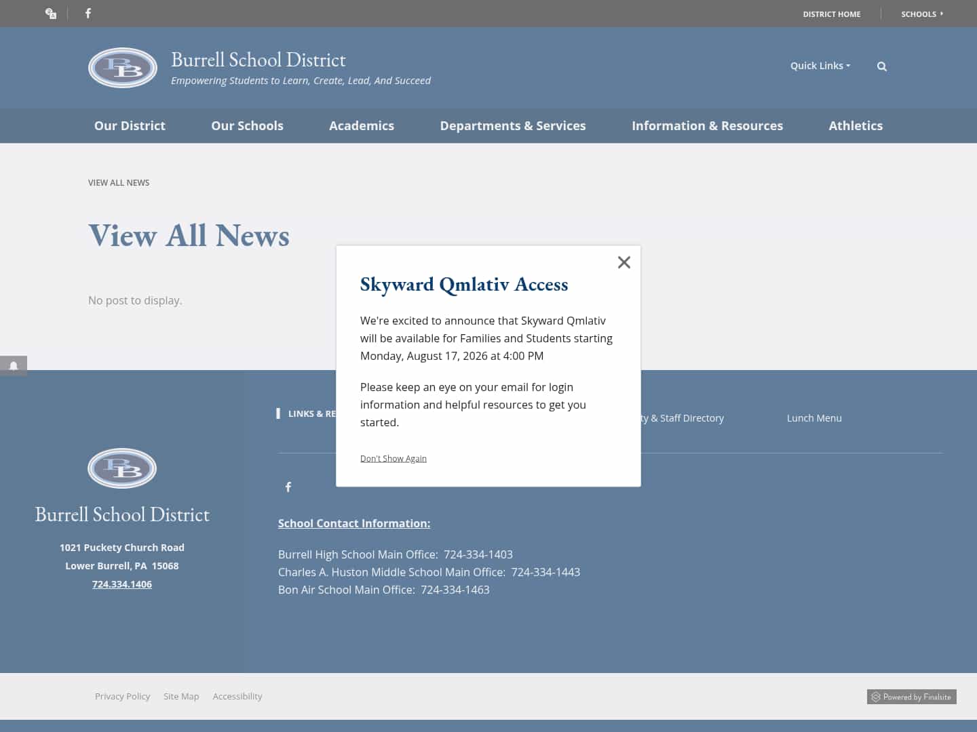Screen dimensions: 977x732
Task: Open the translate language icon
Action: click(51, 14)
